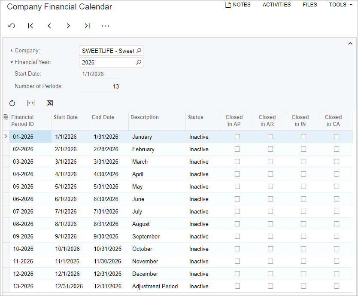The image size is (358, 296).
Task: Open the Activities menu item
Action: 276,5
